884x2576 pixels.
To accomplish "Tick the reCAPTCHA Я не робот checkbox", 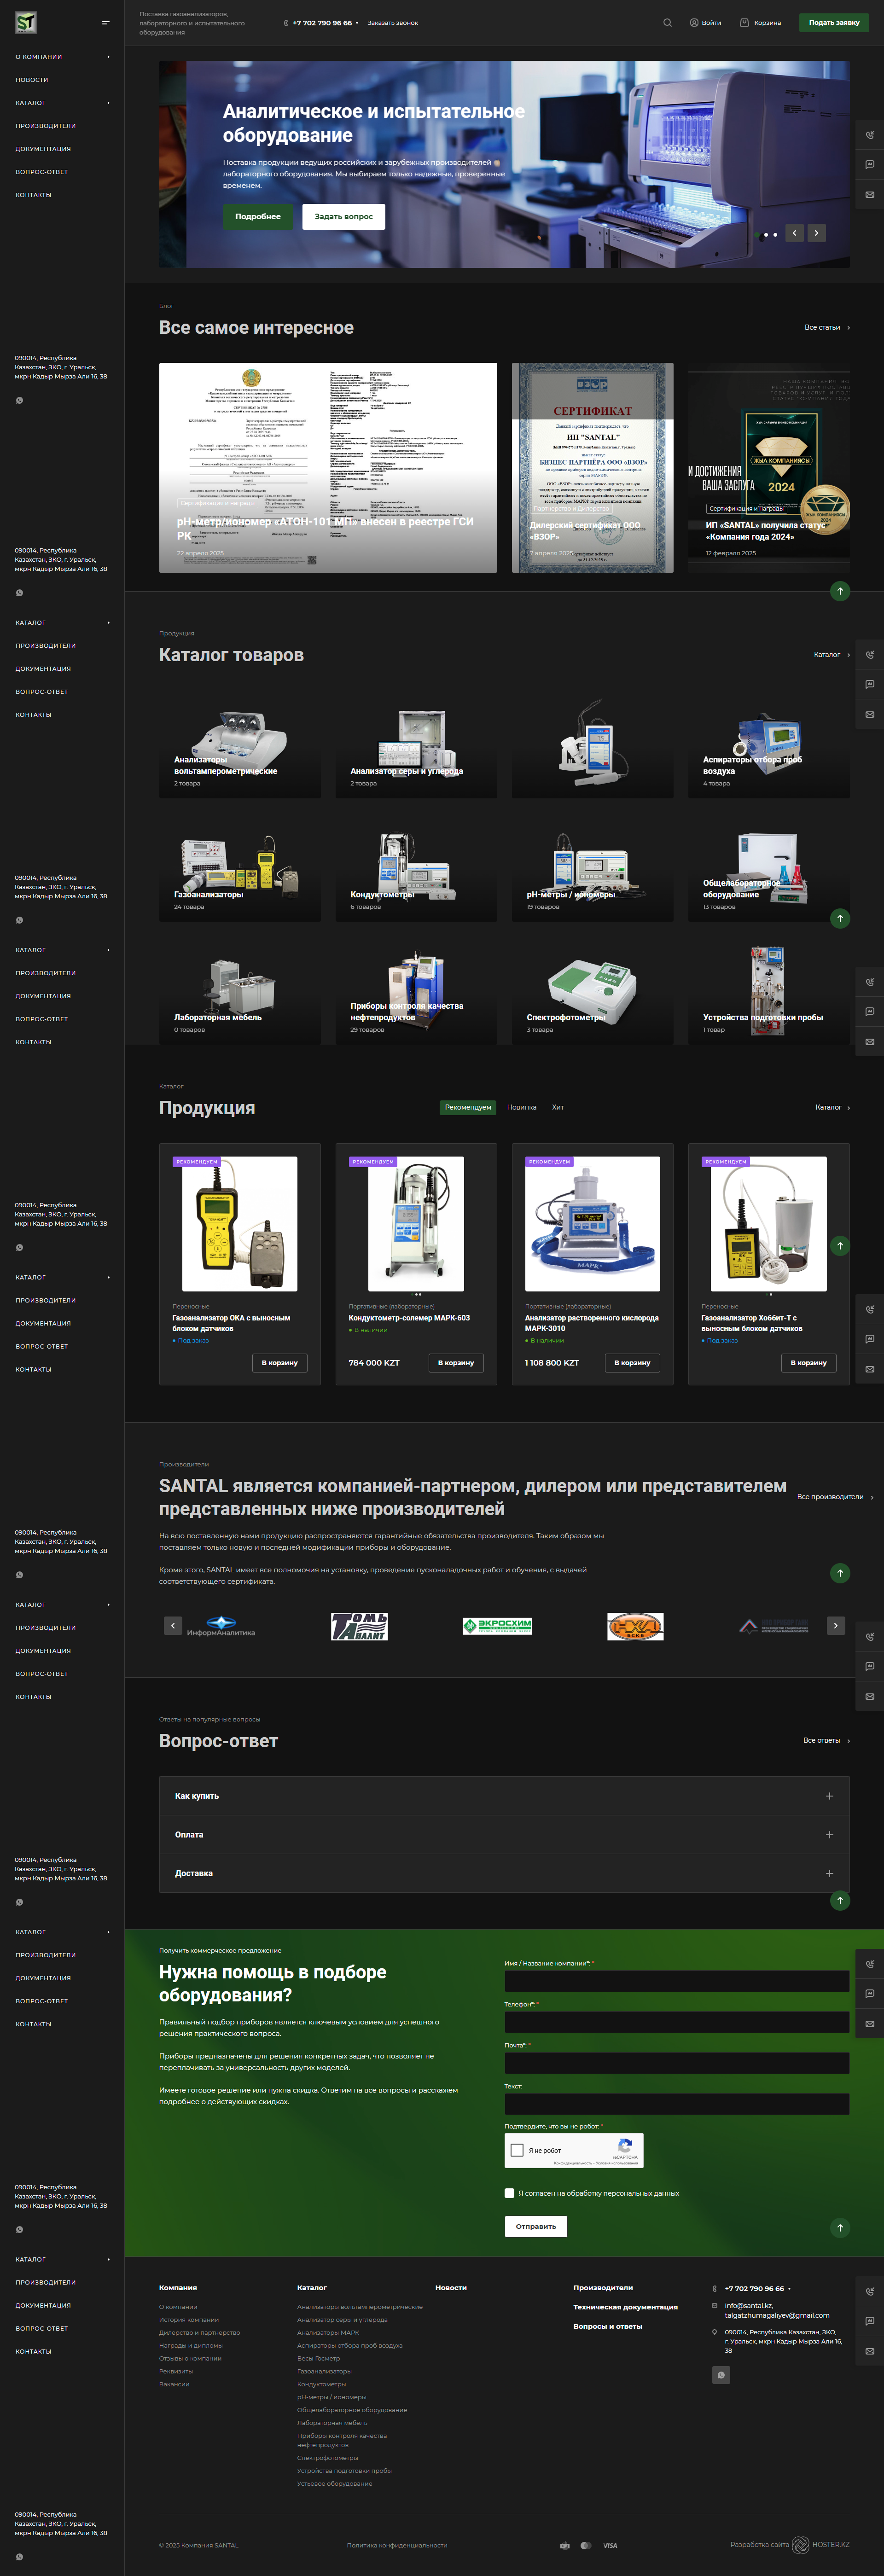I will [517, 2150].
